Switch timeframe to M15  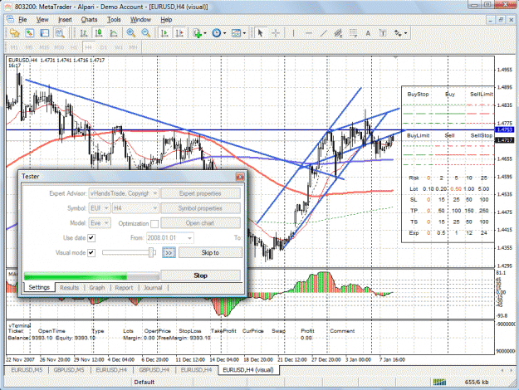pos(44,47)
